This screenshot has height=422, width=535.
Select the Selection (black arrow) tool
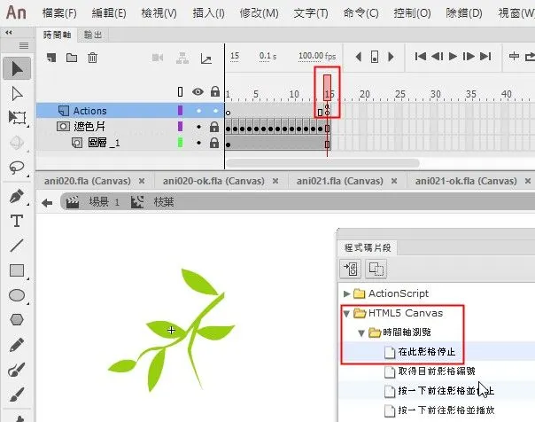17,69
